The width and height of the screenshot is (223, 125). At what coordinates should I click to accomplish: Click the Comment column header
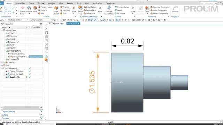point(36,27)
